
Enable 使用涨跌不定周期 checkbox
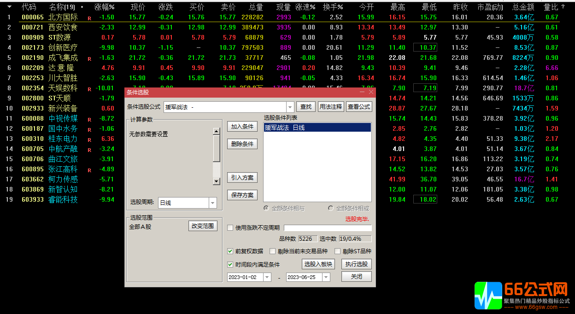[x=230, y=227]
